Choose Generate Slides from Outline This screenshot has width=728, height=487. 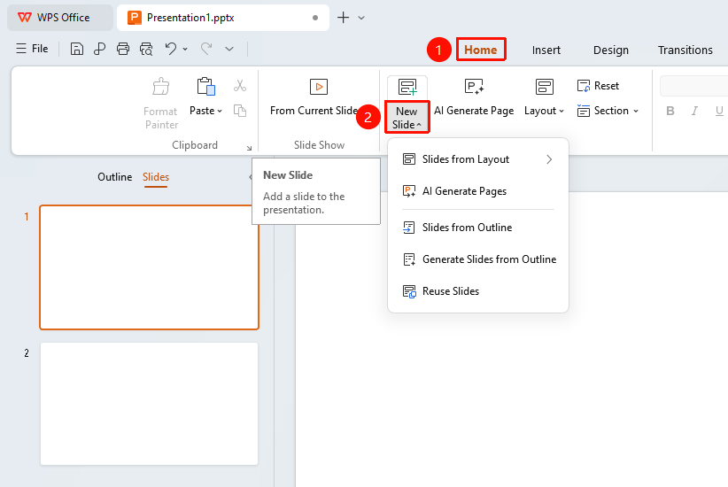477,259
